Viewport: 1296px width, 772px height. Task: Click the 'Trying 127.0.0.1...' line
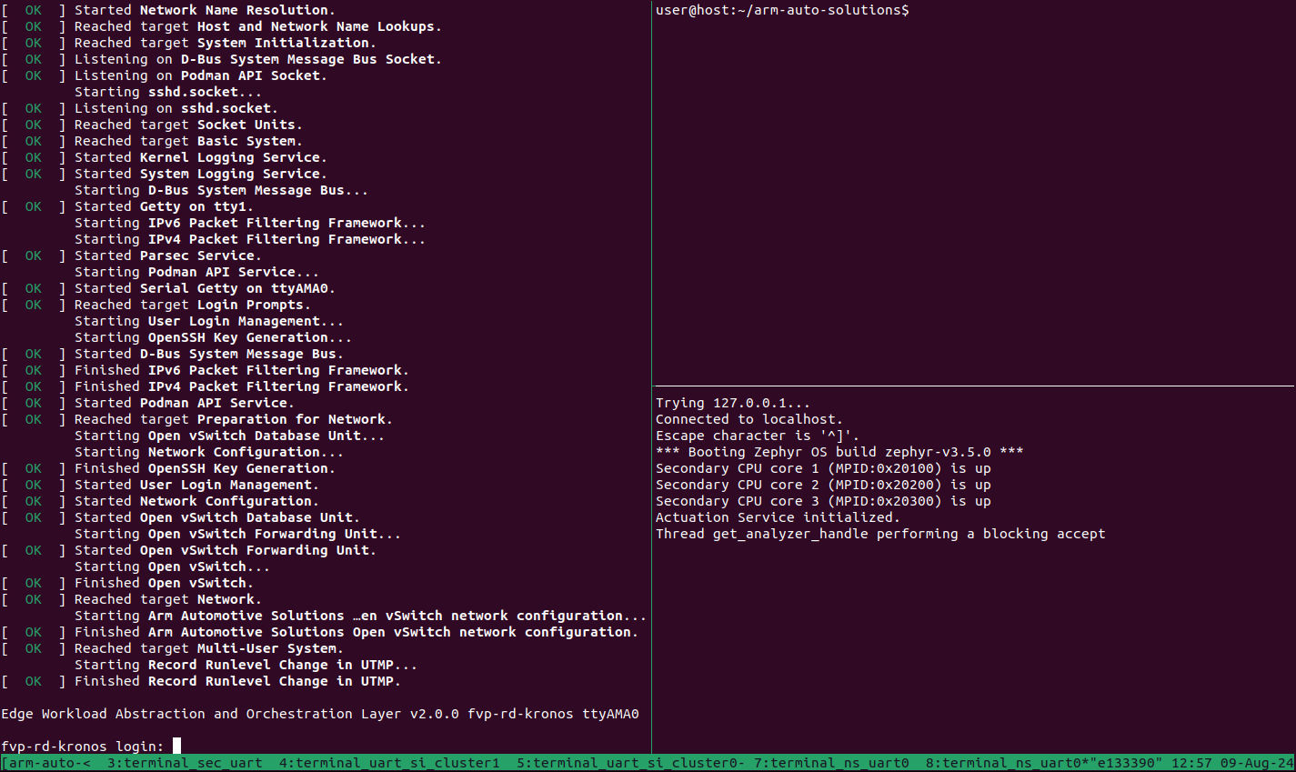(x=732, y=403)
